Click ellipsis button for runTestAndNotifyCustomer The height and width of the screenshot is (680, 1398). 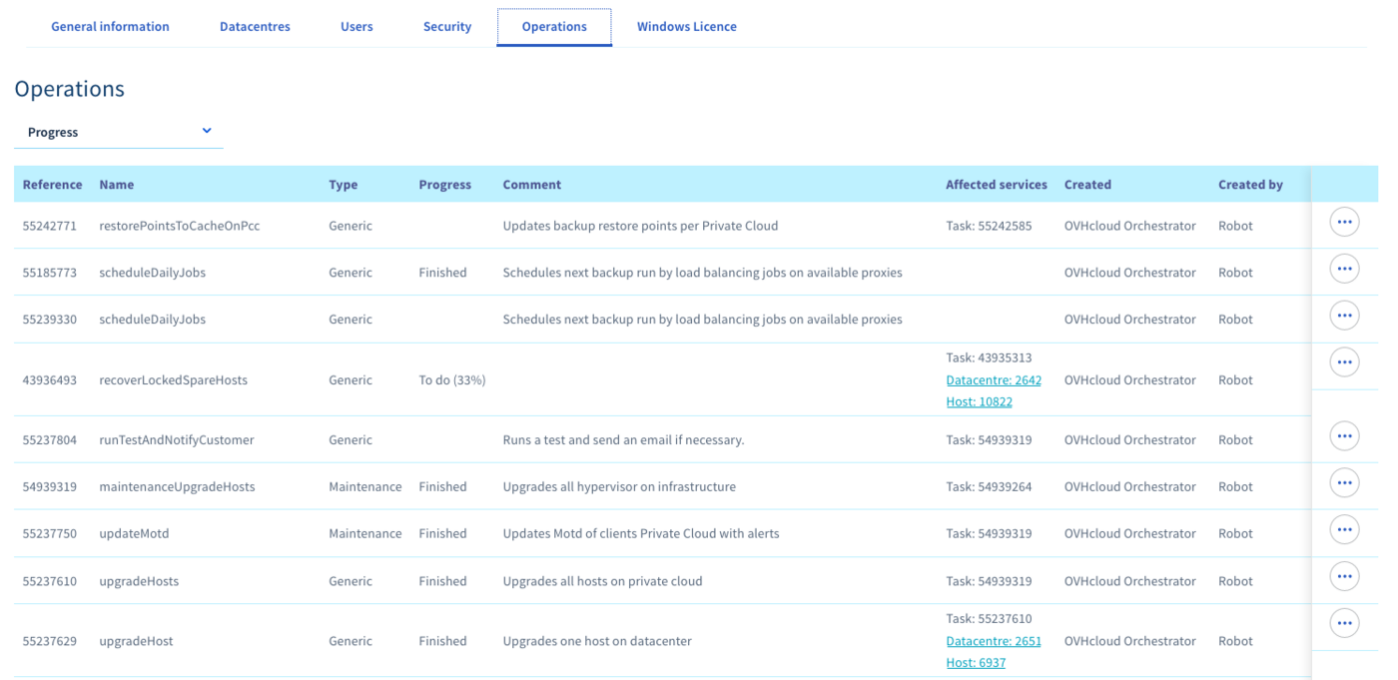(1344, 436)
